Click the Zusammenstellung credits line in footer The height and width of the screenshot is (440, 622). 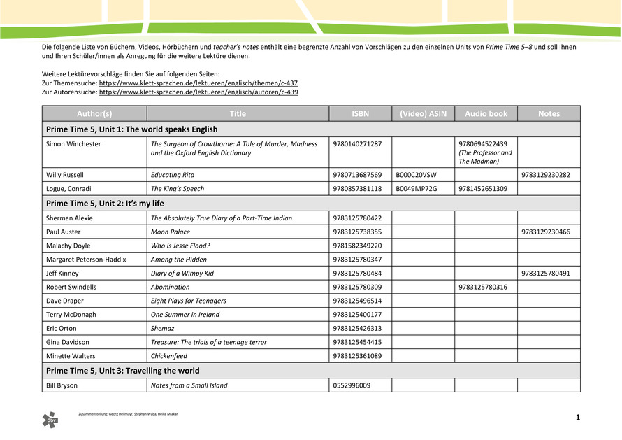point(128,414)
